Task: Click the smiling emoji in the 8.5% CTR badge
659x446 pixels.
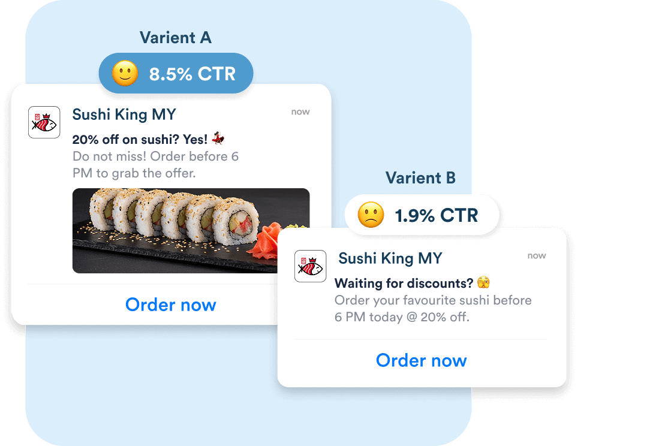Action: (125, 74)
